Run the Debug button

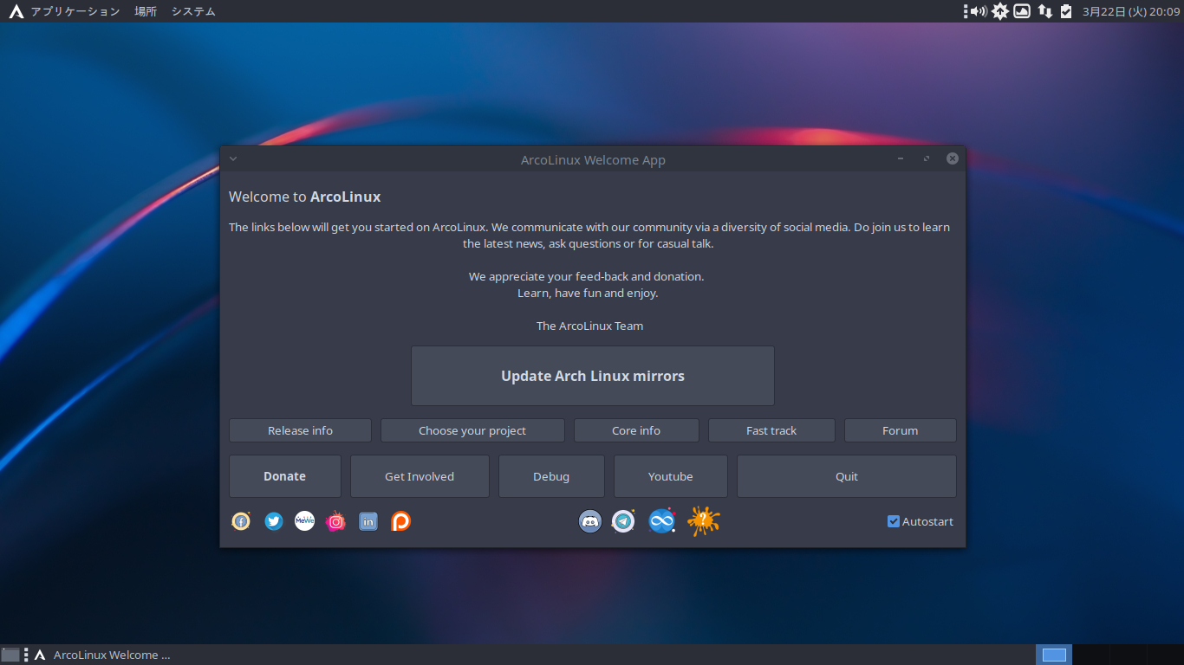click(551, 476)
